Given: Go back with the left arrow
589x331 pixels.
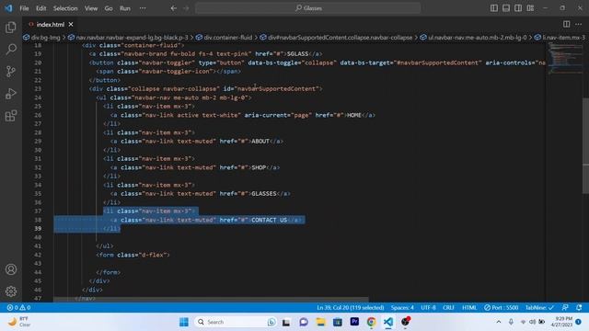Looking at the screenshot, I should click(174, 8).
